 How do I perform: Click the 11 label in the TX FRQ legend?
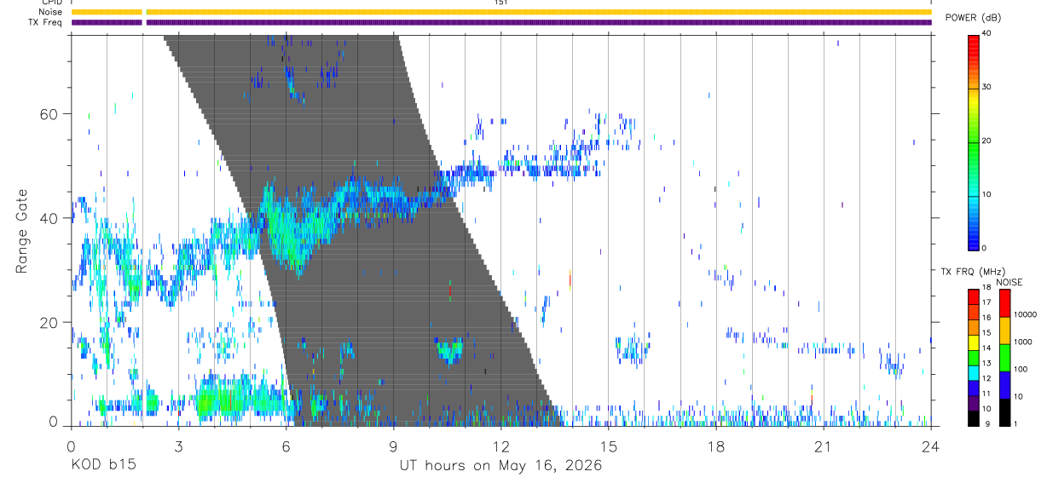987,394
